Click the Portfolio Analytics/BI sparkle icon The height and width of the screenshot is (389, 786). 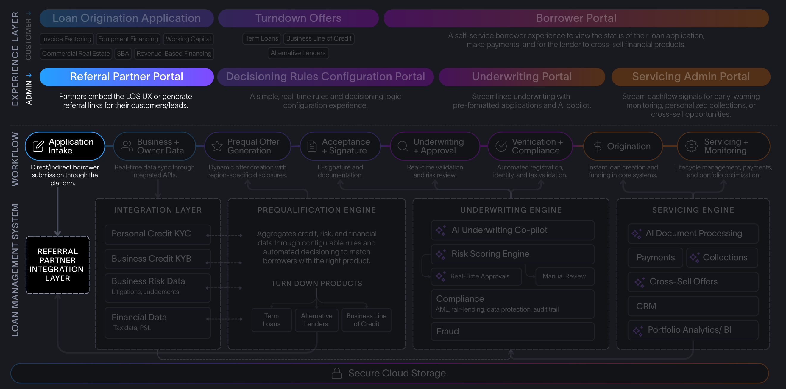(x=638, y=330)
